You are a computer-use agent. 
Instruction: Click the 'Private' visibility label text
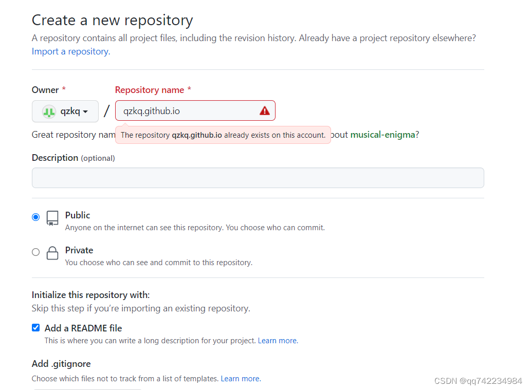[x=79, y=250]
